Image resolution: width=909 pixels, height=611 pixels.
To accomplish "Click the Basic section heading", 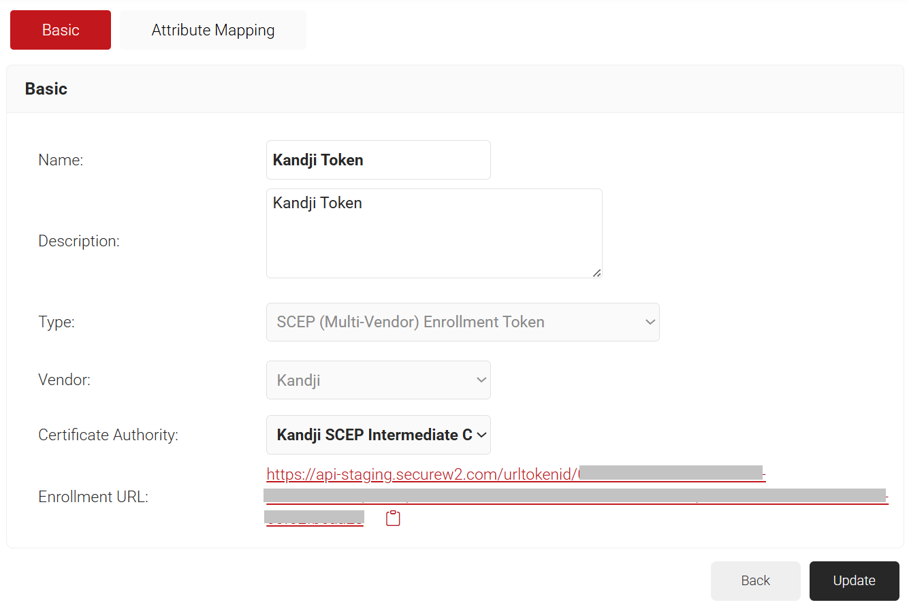I will coord(46,88).
